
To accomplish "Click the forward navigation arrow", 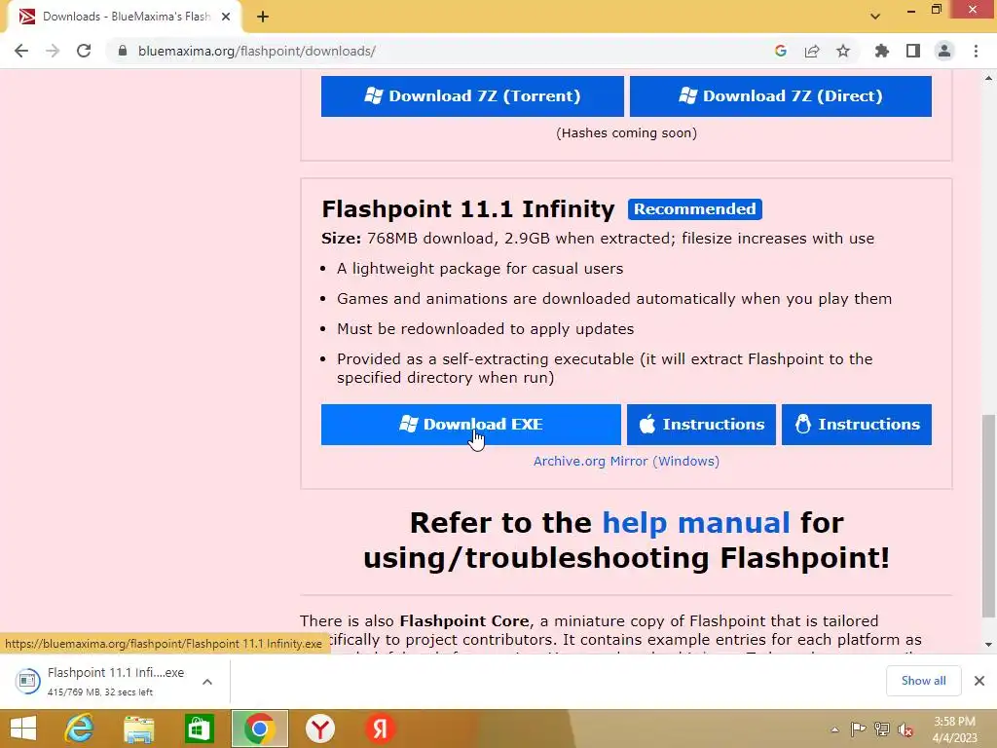I will [x=53, y=51].
